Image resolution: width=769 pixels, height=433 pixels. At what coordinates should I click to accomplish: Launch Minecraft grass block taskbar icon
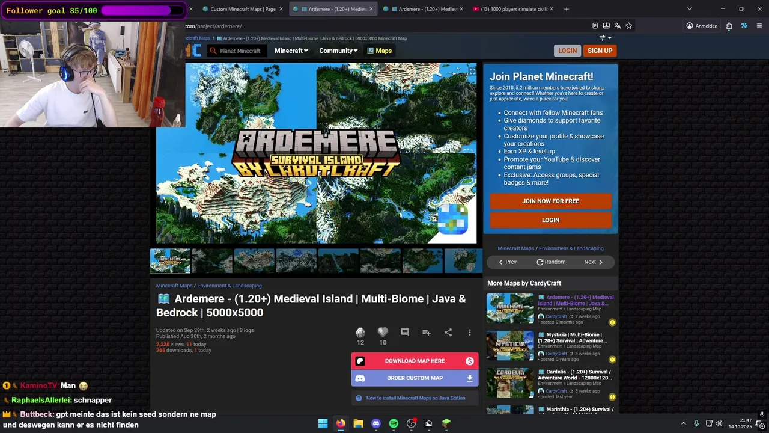446,423
